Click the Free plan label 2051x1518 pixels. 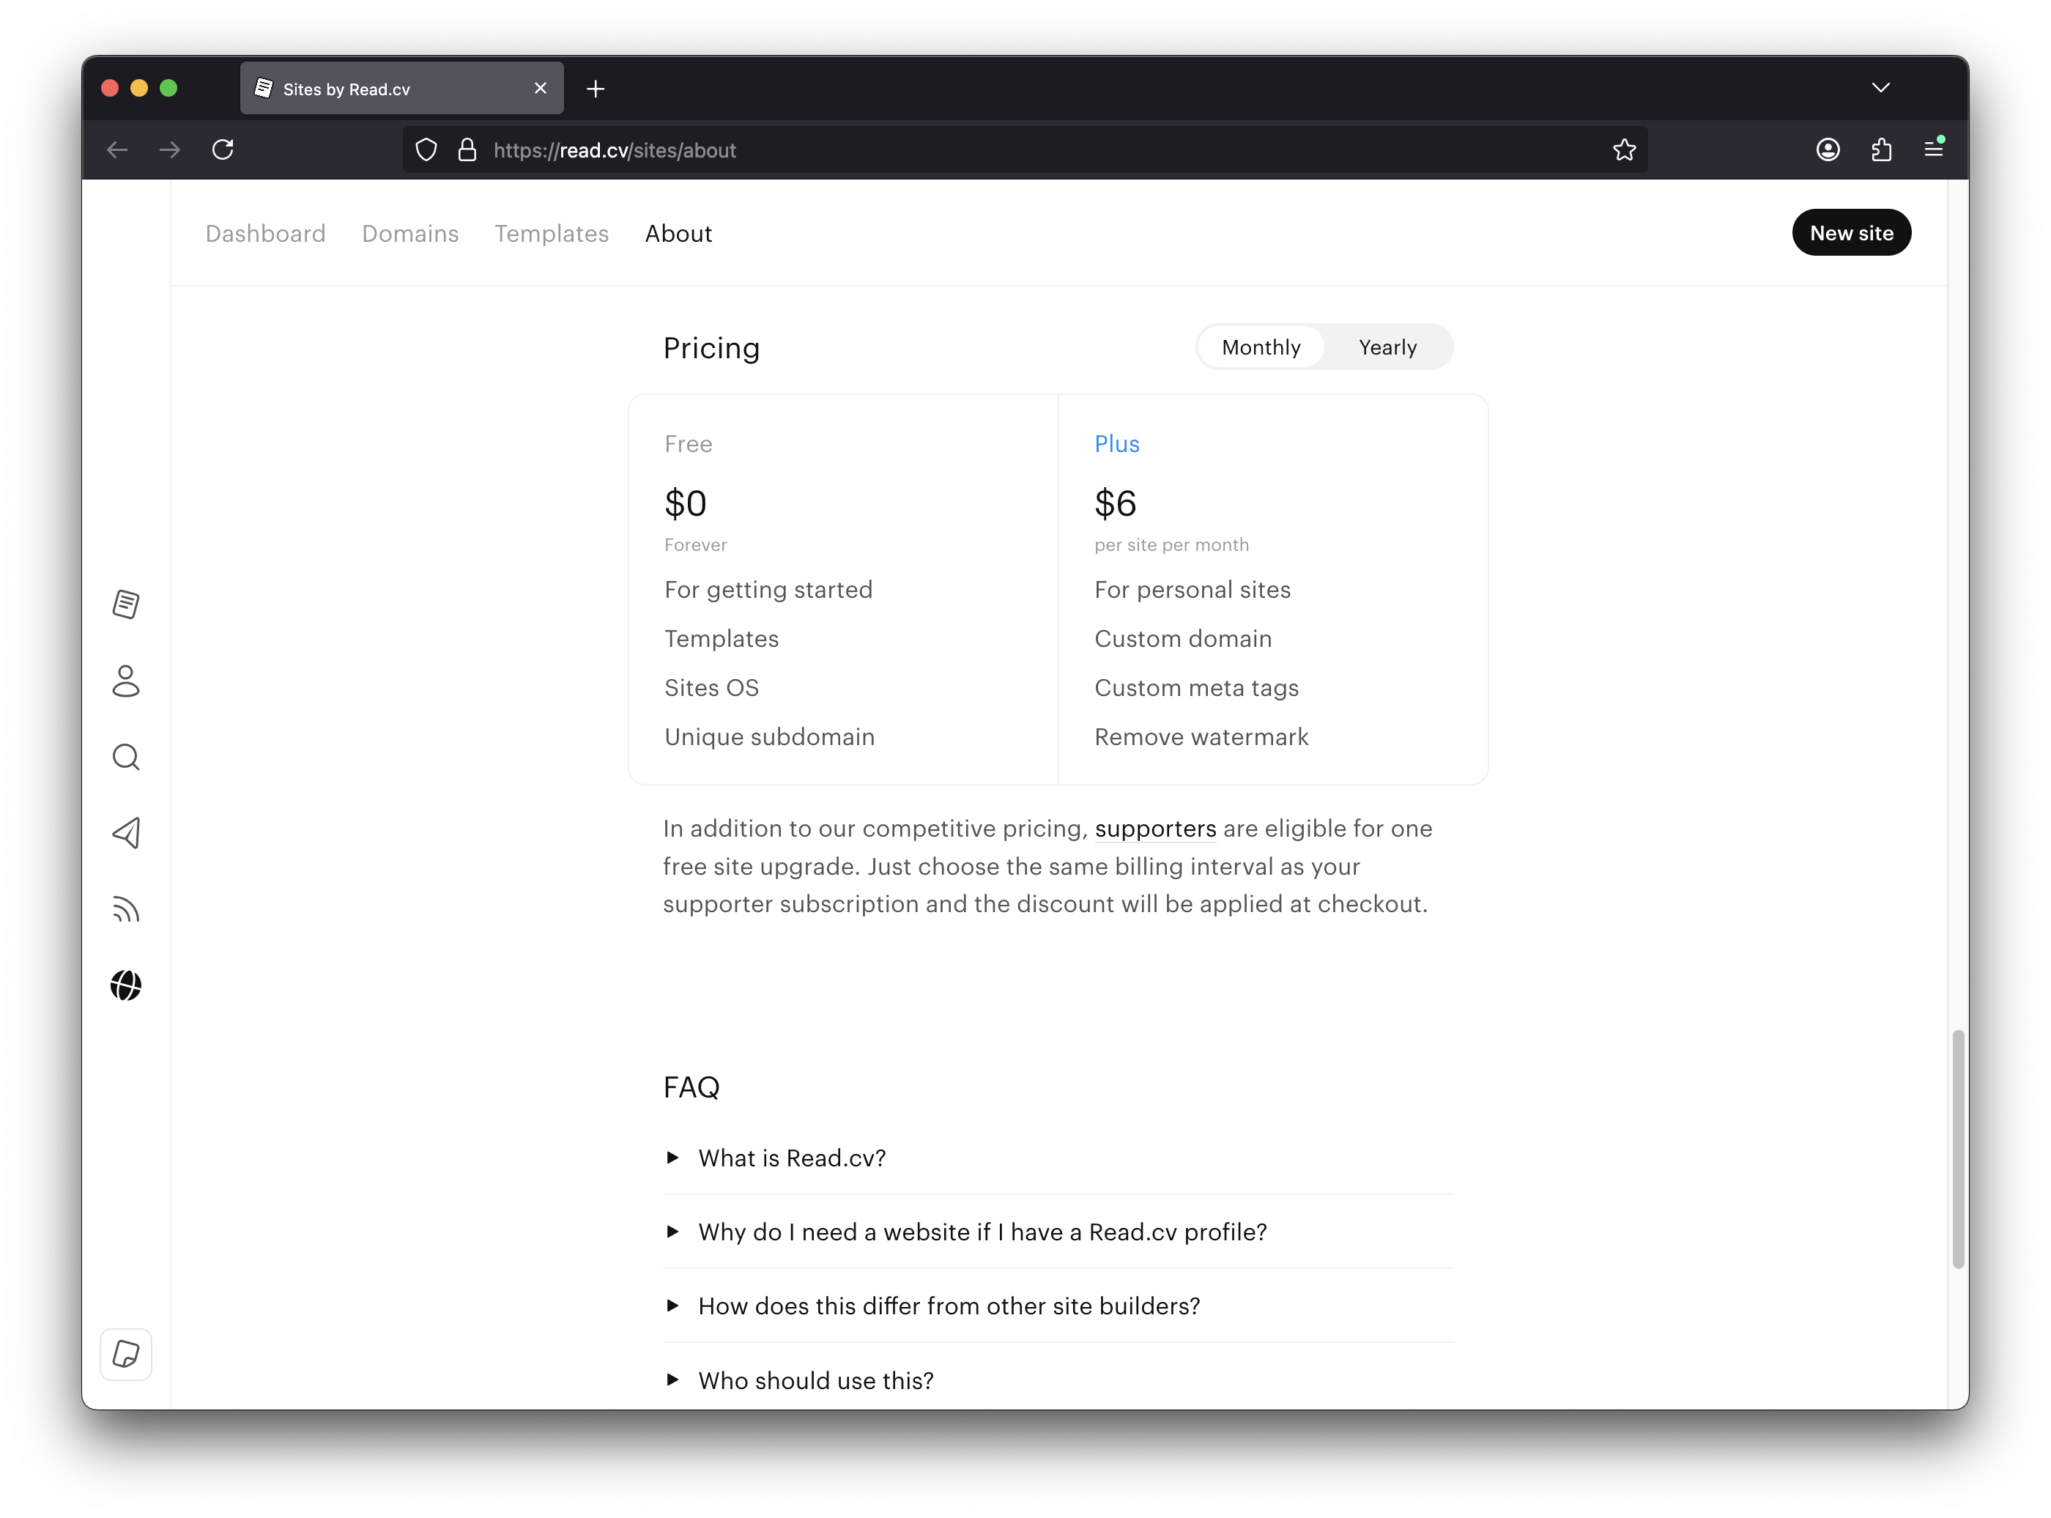click(x=688, y=444)
